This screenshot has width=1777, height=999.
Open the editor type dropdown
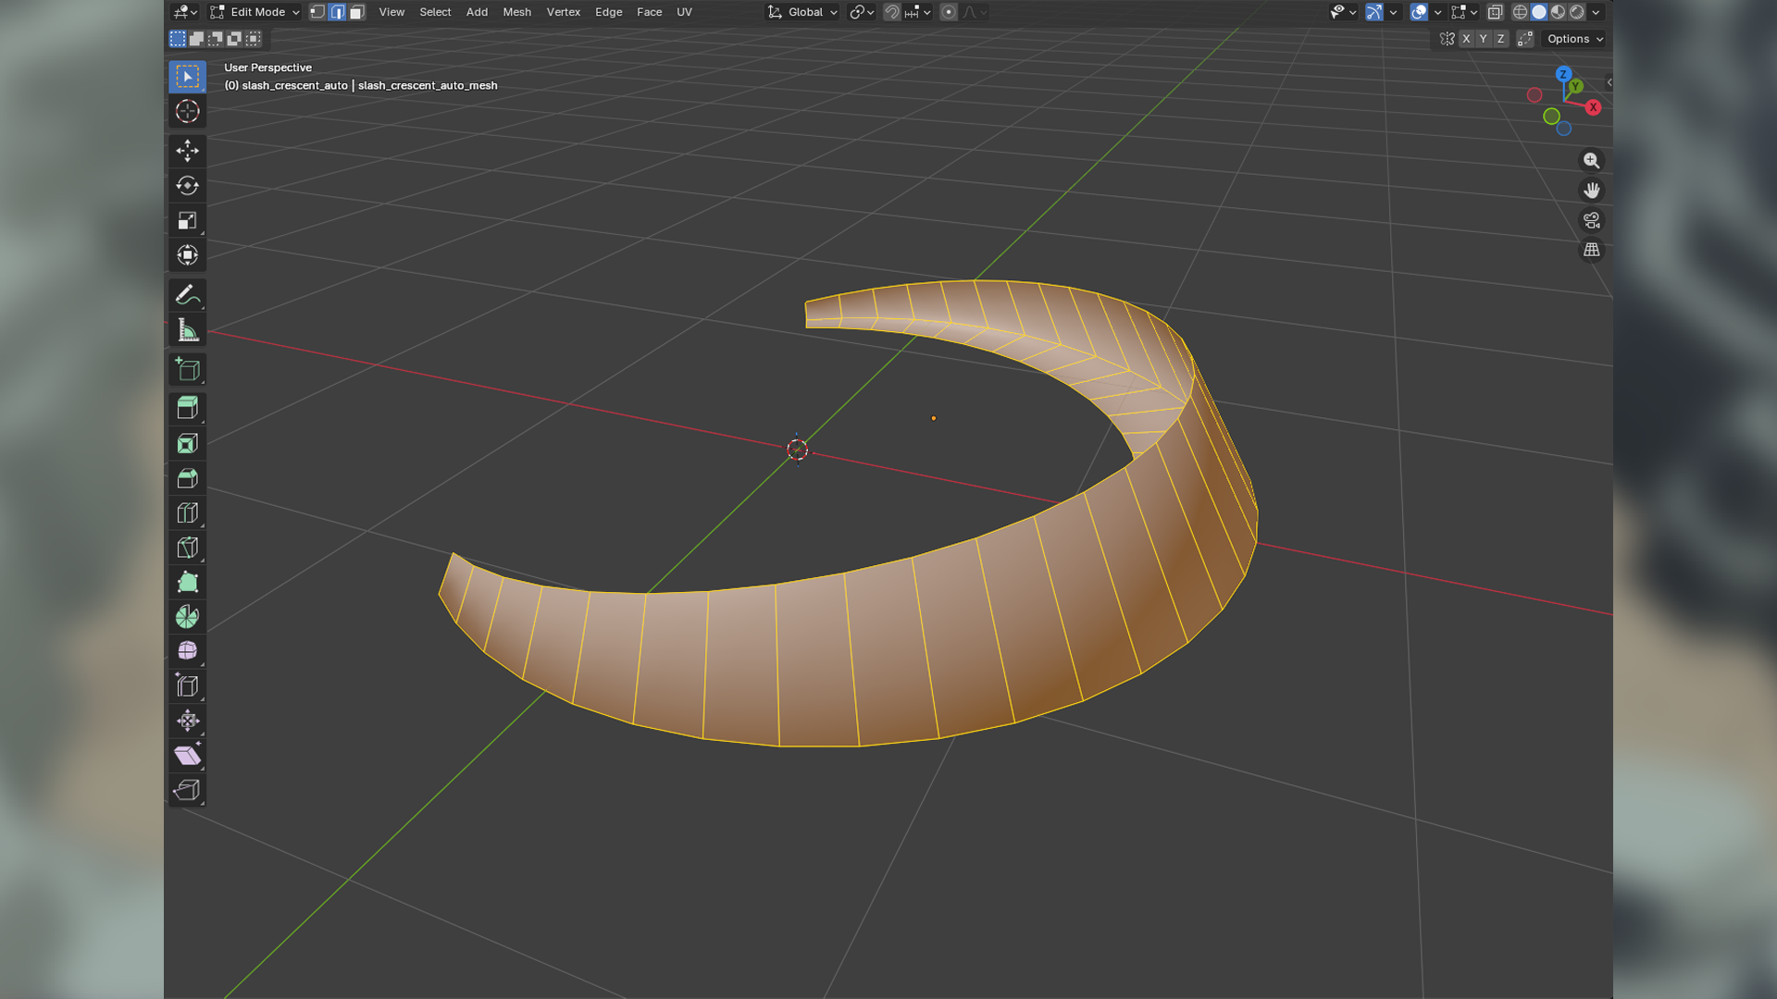[x=185, y=12]
